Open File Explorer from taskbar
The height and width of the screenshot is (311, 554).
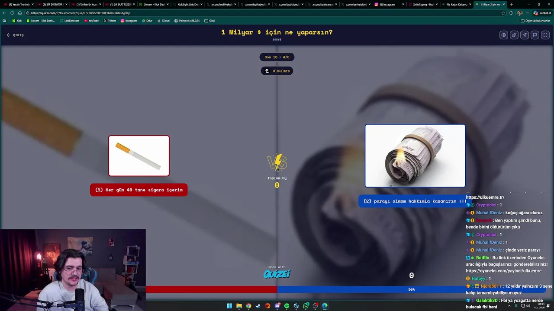(x=239, y=306)
